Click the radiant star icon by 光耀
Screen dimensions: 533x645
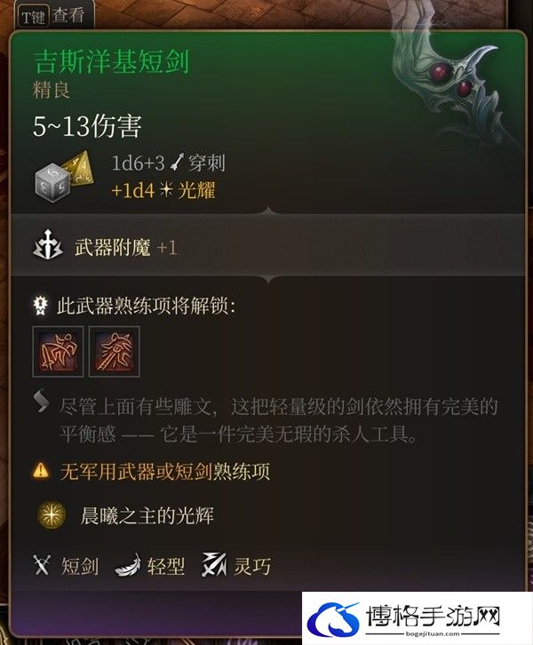(166, 189)
